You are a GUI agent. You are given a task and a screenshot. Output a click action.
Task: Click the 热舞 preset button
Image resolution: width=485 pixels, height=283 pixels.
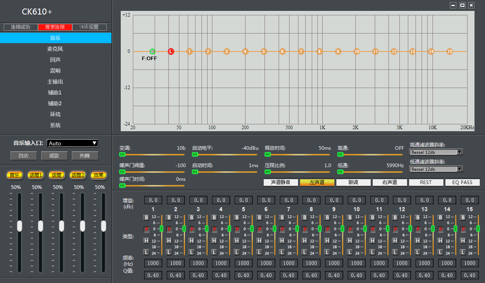click(85, 155)
